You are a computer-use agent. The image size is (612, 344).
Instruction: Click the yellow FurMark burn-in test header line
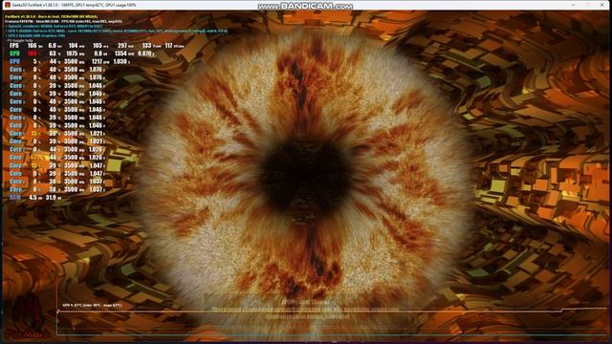(x=51, y=17)
